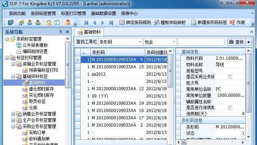
Task: Select 采购订单 tree item
Action: pos(37,133)
